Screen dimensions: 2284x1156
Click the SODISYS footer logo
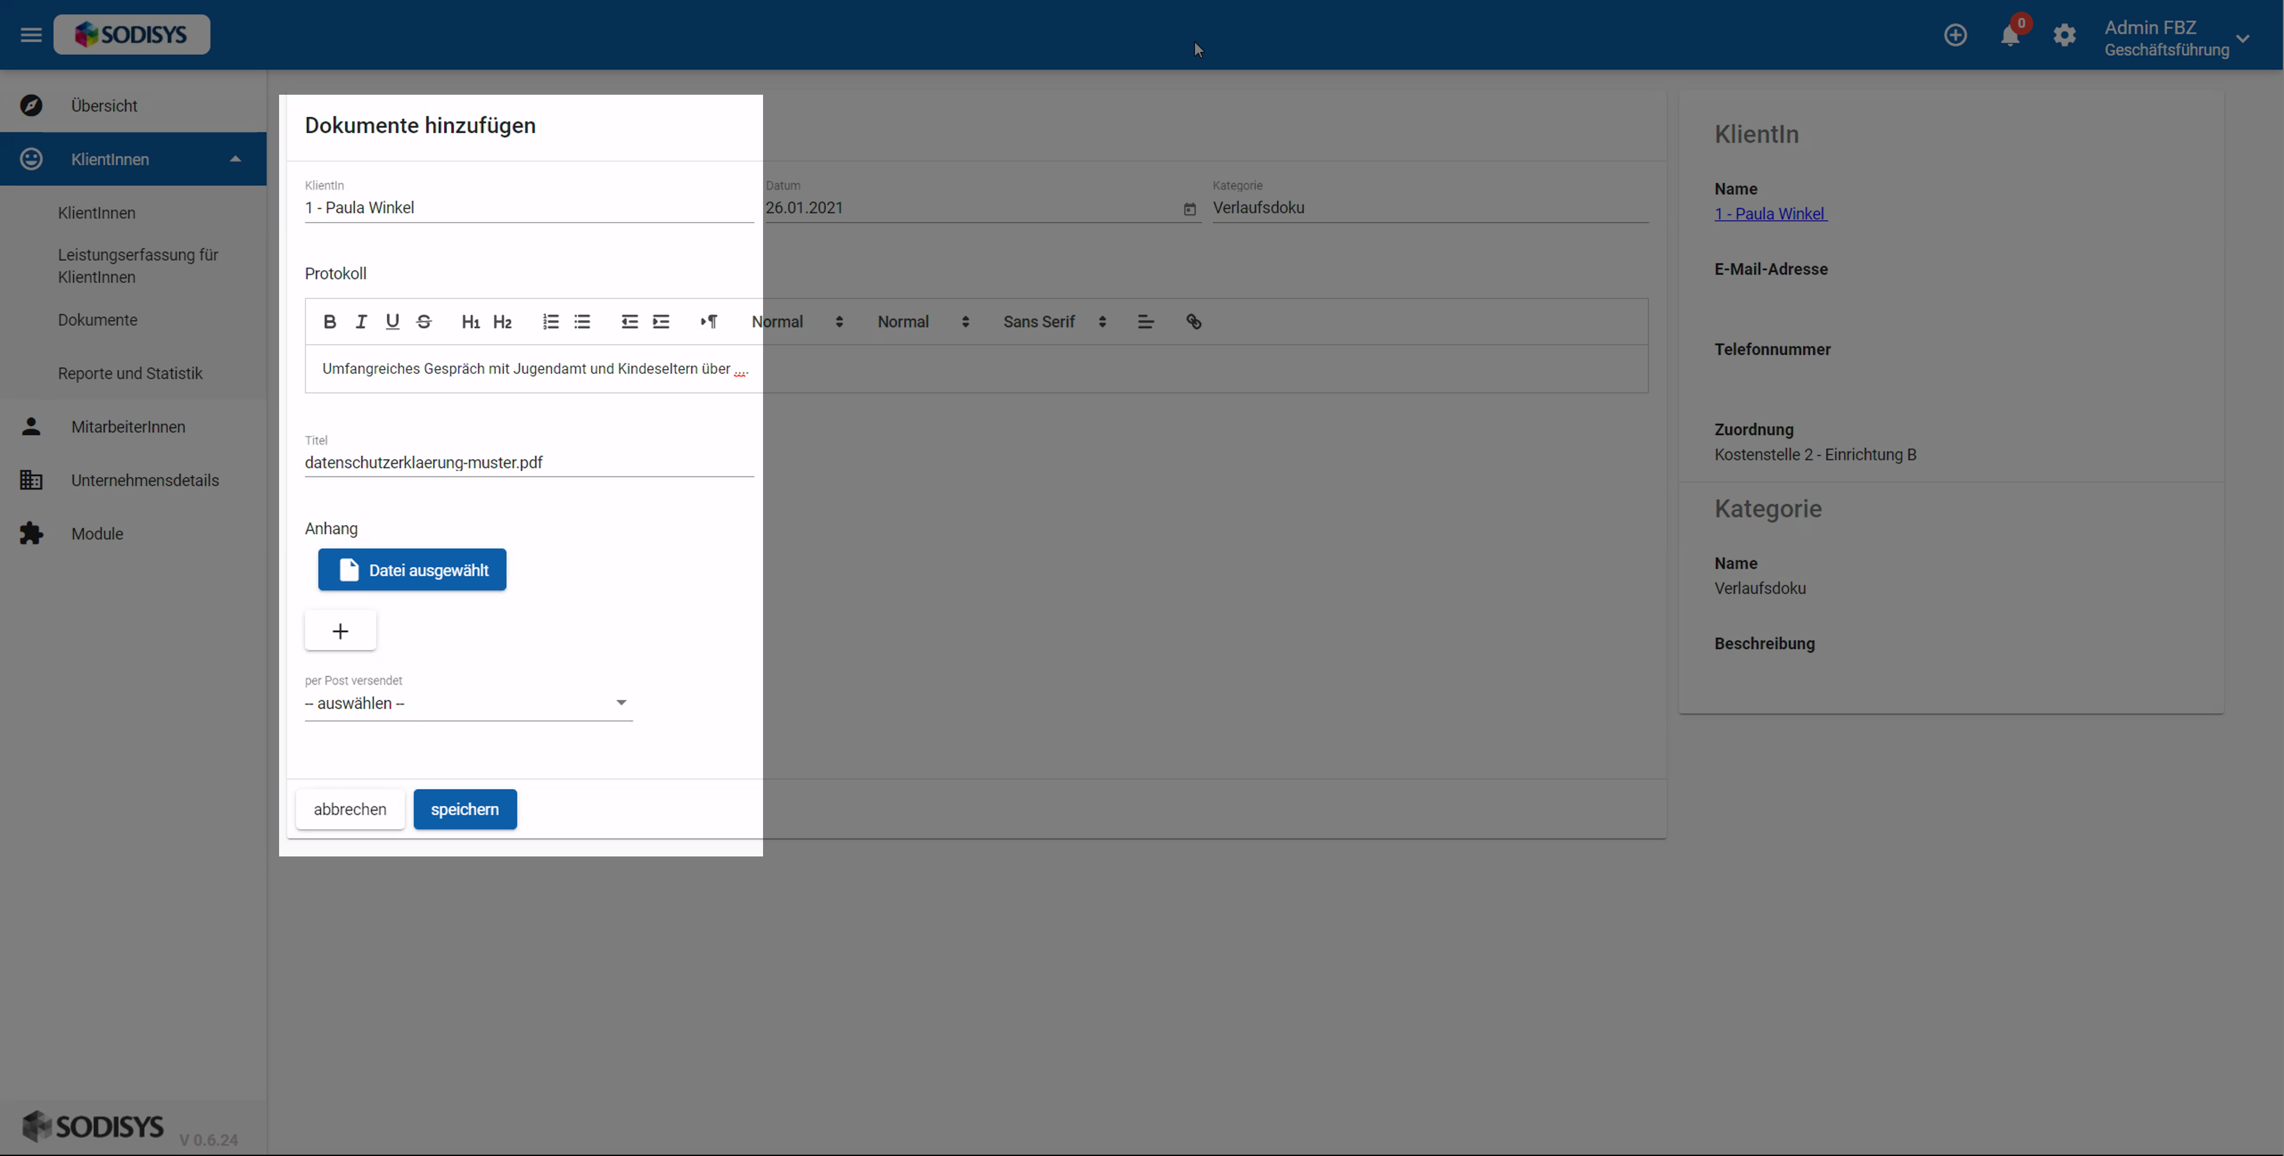pos(92,1127)
